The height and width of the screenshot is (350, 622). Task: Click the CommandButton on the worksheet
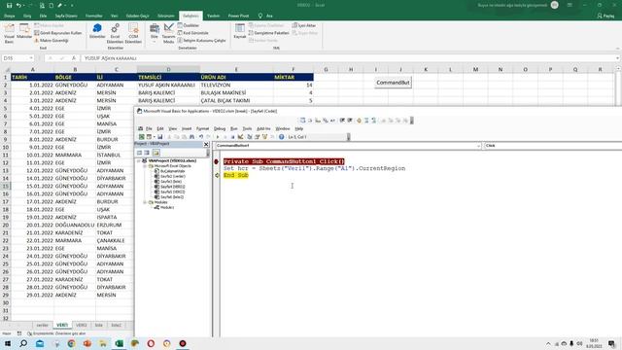click(x=393, y=83)
